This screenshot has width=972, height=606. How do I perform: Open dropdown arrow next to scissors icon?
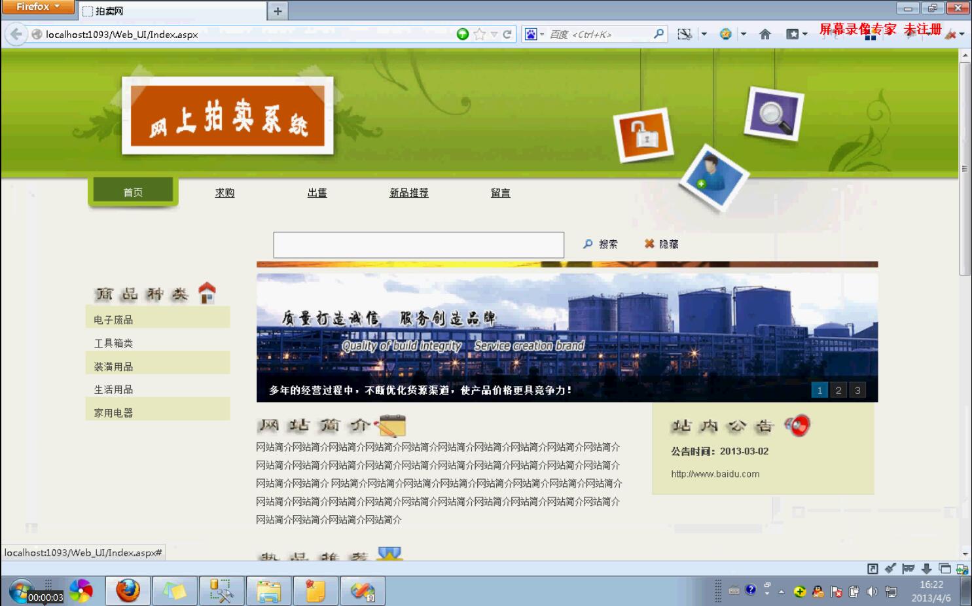[704, 34]
